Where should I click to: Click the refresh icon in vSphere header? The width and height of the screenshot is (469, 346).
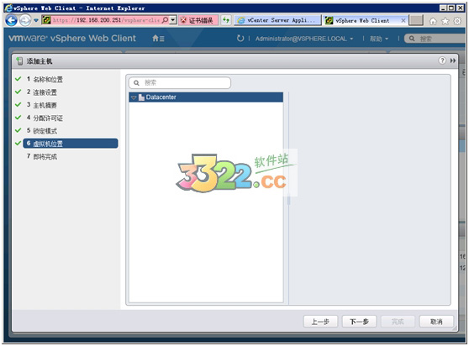[240, 39]
